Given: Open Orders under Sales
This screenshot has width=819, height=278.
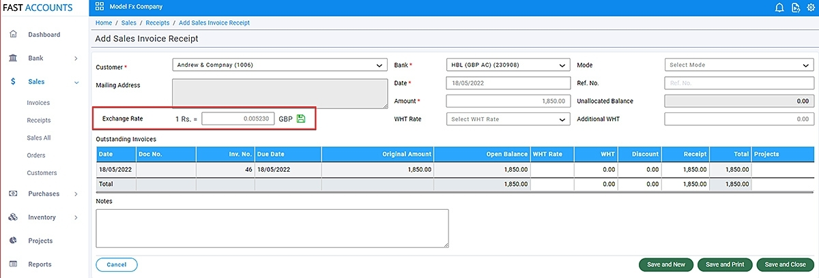Looking at the screenshot, I should 36,155.
